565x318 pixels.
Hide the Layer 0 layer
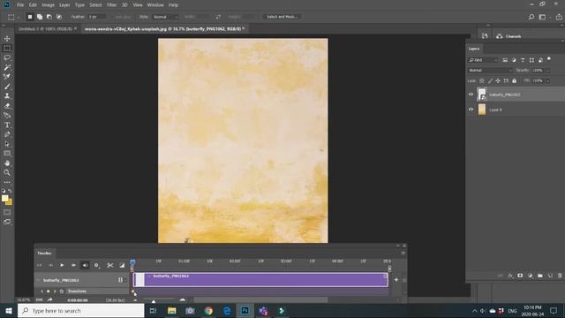pos(471,110)
